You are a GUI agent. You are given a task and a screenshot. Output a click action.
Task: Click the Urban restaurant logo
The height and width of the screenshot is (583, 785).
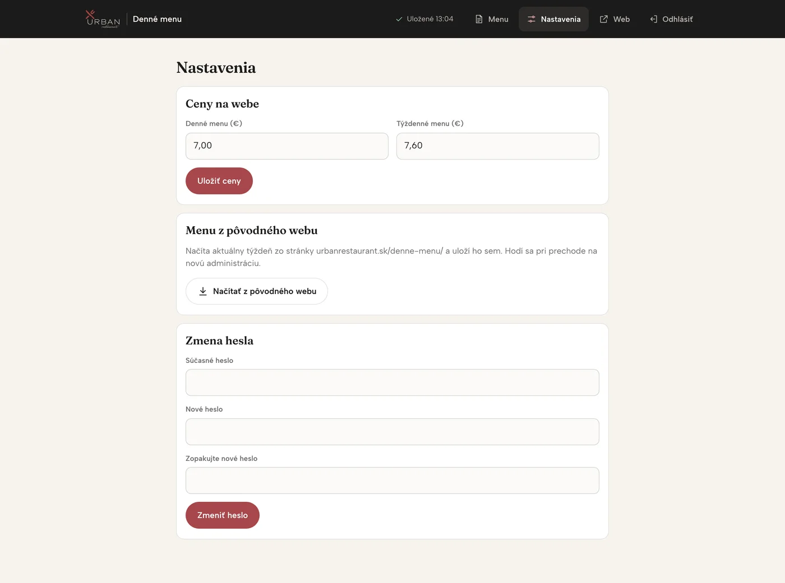(x=103, y=19)
